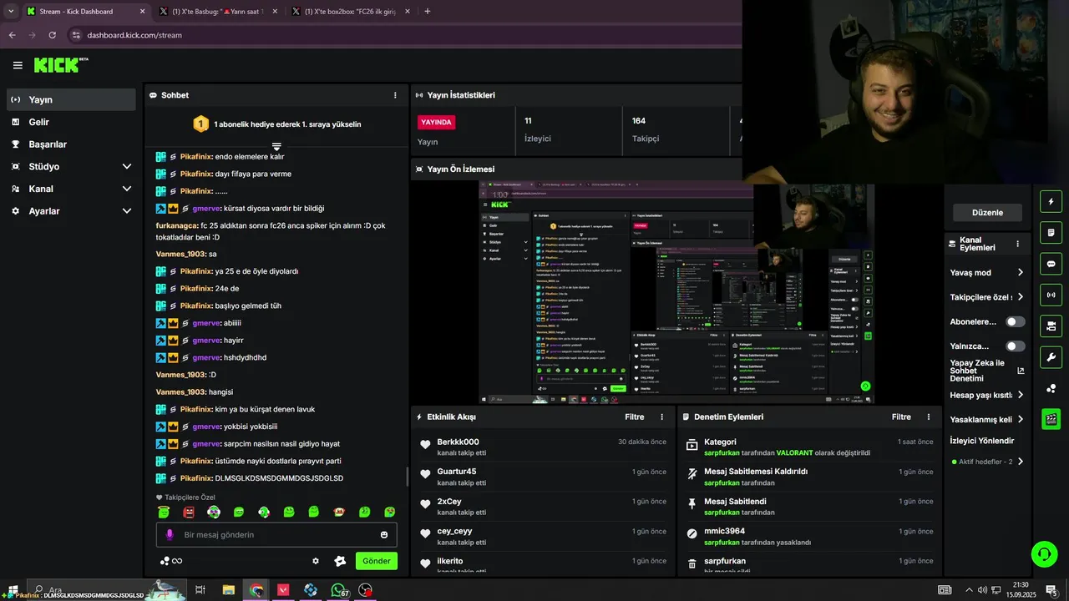Click the Gönder send button
Viewport: 1069px width, 601px height.
click(376, 561)
